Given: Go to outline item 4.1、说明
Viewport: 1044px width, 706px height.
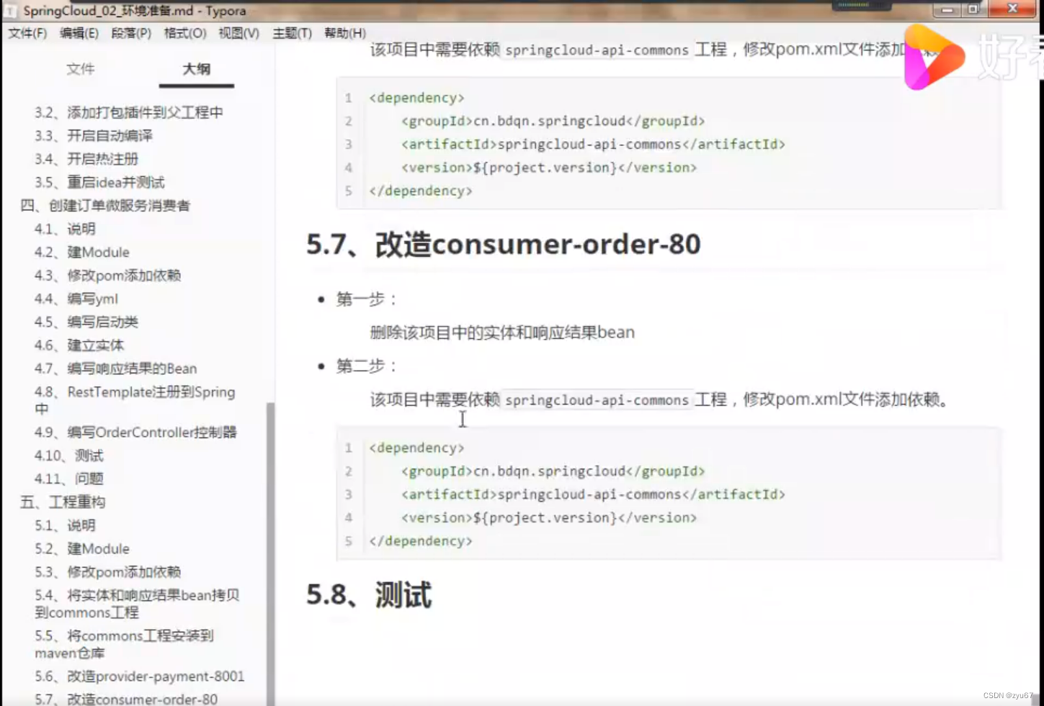Looking at the screenshot, I should (x=65, y=229).
